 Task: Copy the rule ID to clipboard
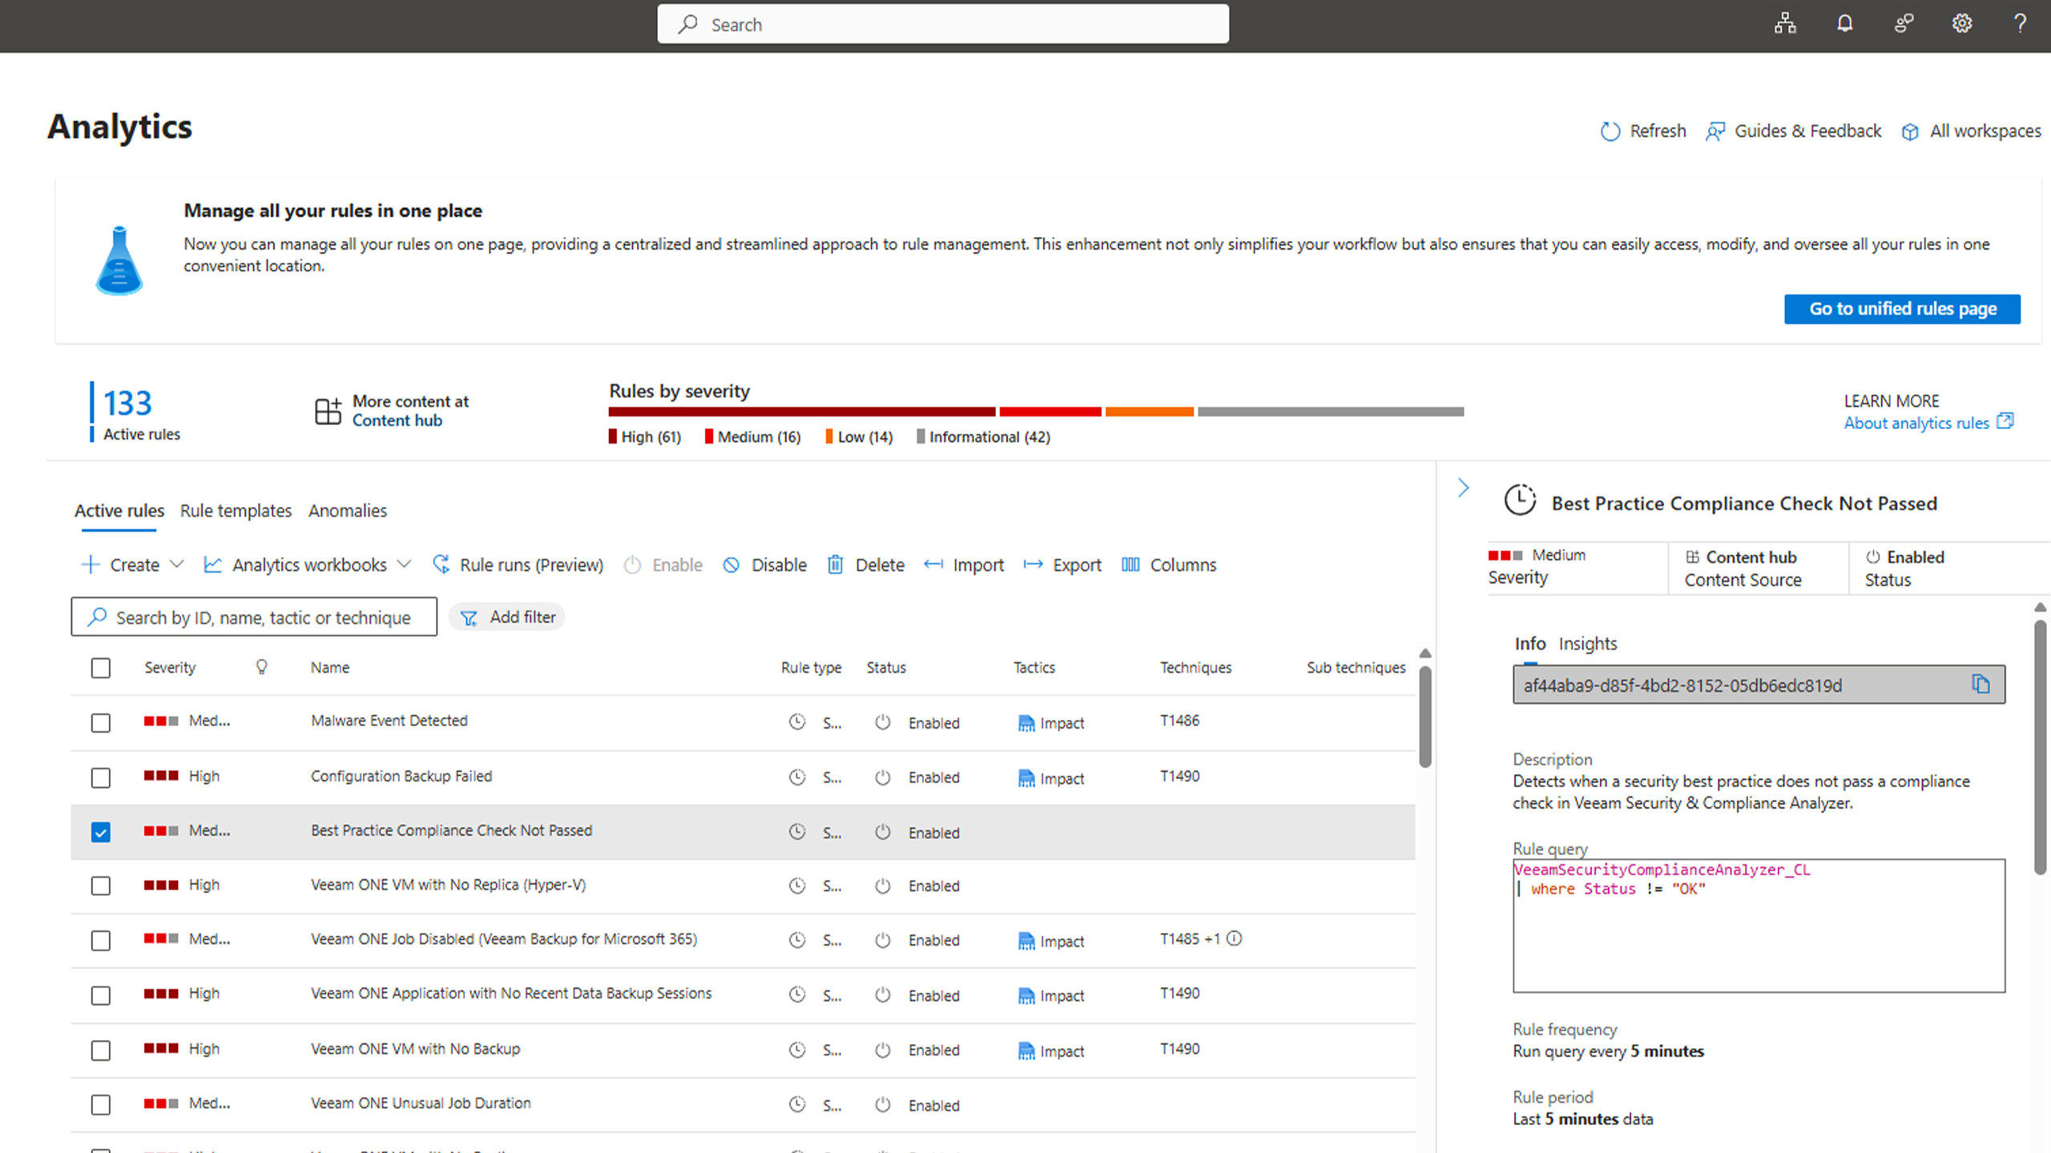coord(1980,685)
